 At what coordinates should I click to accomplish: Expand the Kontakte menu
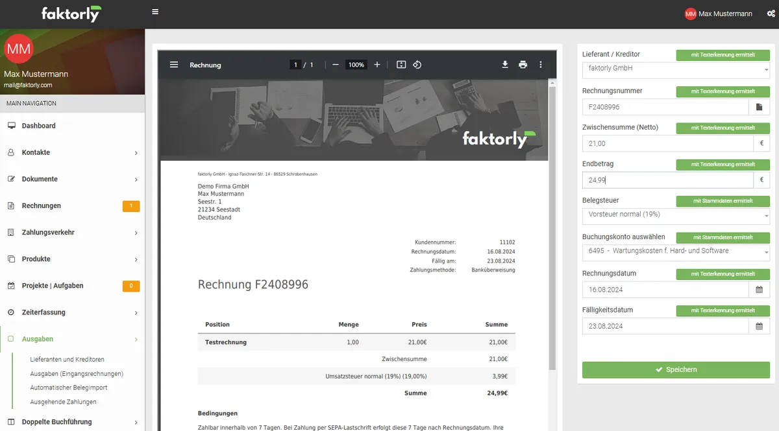[72, 152]
